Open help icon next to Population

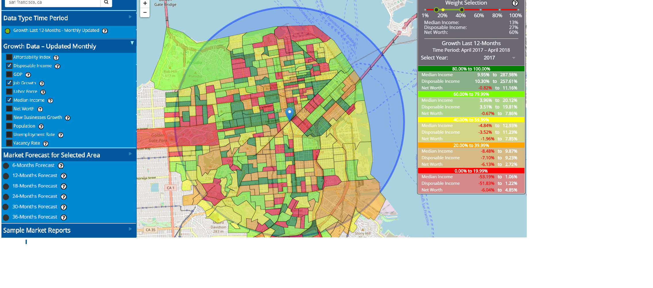(41, 126)
